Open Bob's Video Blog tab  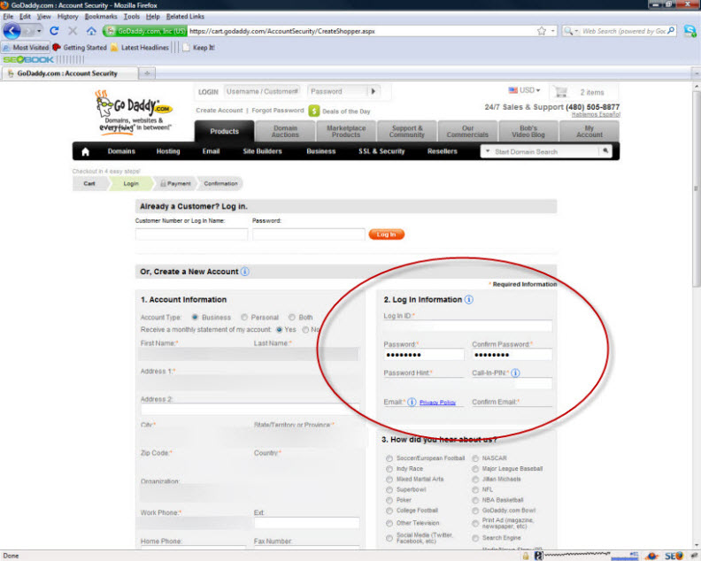tap(528, 132)
